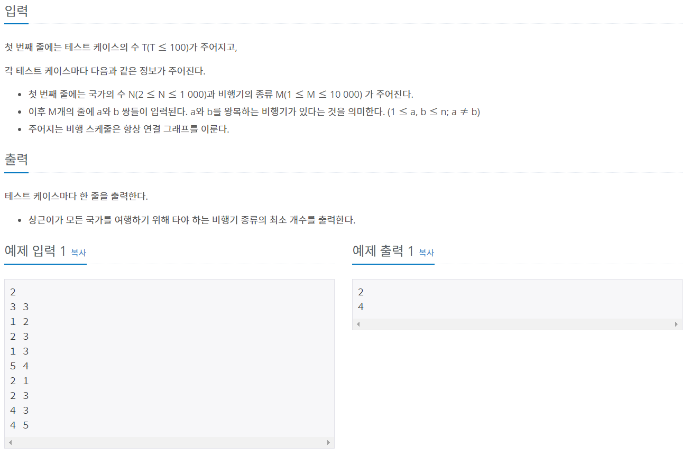The height and width of the screenshot is (456, 700).
Task: Click the "3 3" line in sample input
Action: pos(19,306)
